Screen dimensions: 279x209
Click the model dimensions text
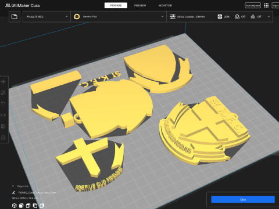24,199
